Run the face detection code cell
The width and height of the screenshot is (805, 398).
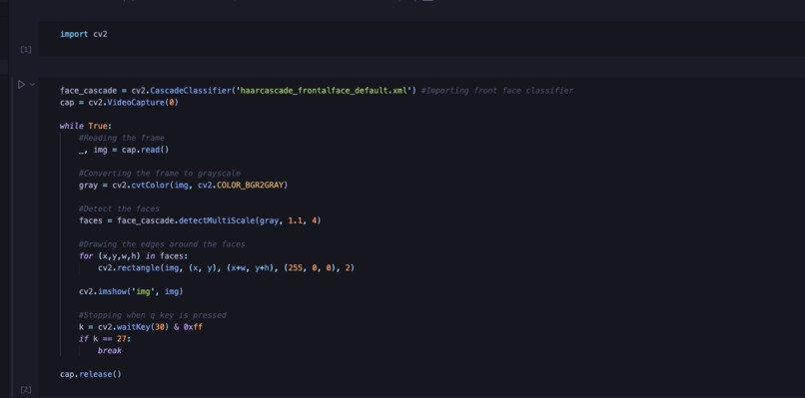point(21,84)
